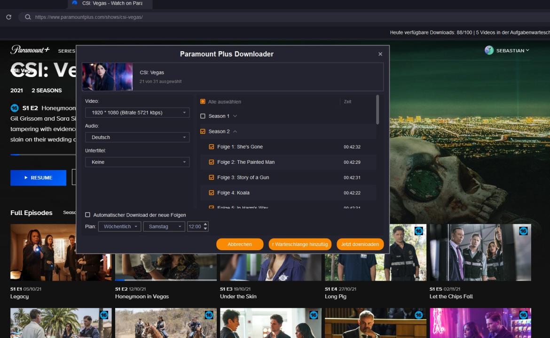Uncheck Folge 4: Koala

pyautogui.click(x=212, y=192)
